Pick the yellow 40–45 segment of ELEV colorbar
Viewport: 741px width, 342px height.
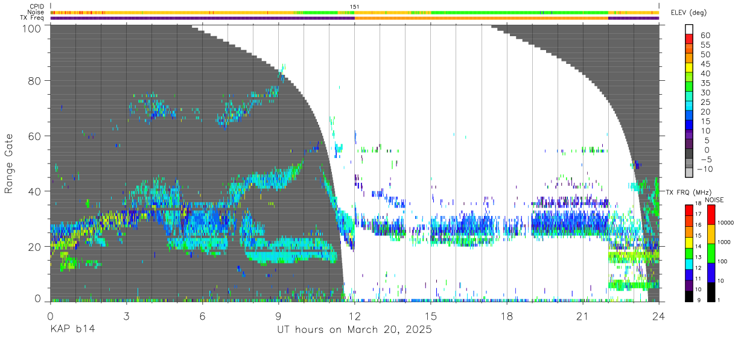(x=689, y=68)
